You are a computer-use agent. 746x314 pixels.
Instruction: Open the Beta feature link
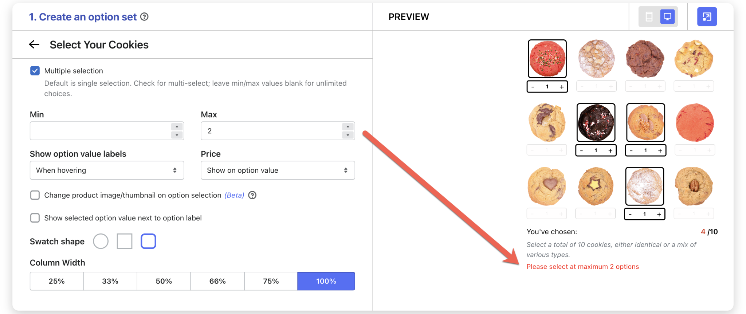pos(235,195)
